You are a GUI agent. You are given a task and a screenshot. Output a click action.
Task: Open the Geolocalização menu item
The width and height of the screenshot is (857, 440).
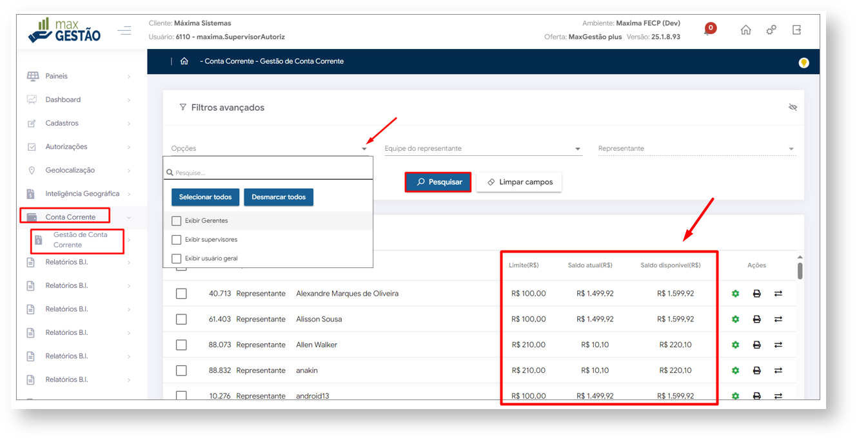pyautogui.click(x=70, y=170)
